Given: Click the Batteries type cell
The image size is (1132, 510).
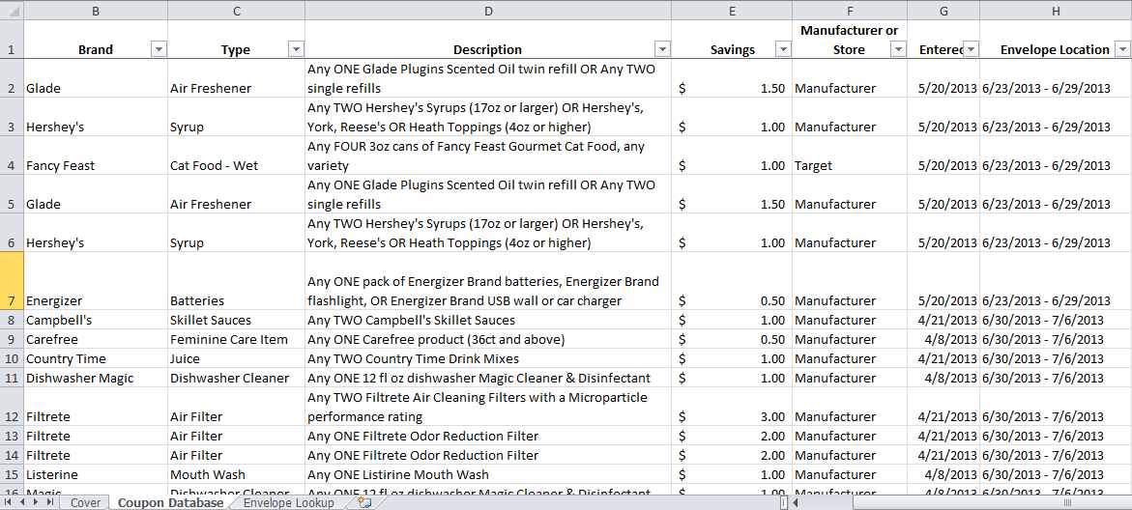Looking at the screenshot, I should click(236, 281).
